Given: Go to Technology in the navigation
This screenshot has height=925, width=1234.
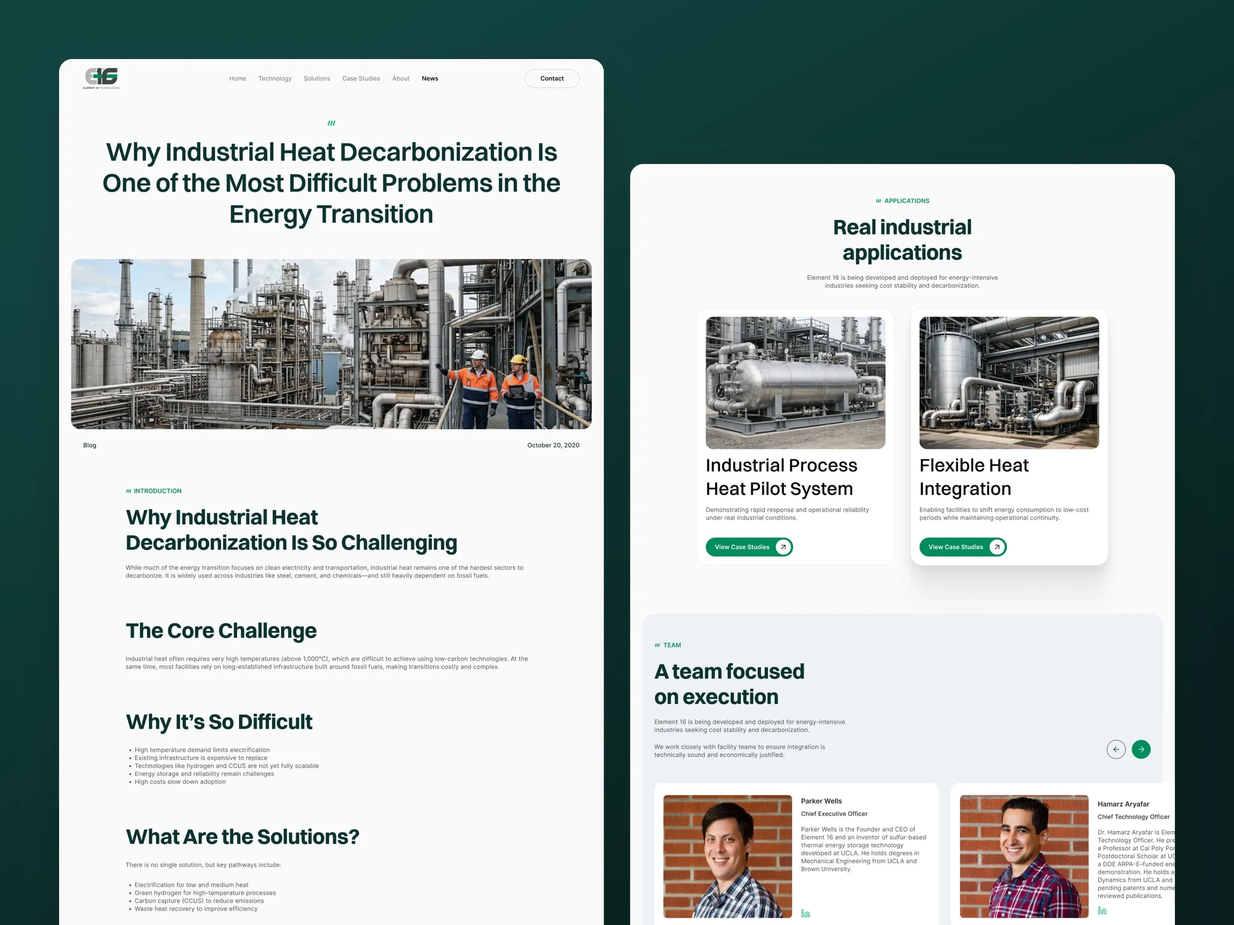Looking at the screenshot, I should tap(275, 79).
